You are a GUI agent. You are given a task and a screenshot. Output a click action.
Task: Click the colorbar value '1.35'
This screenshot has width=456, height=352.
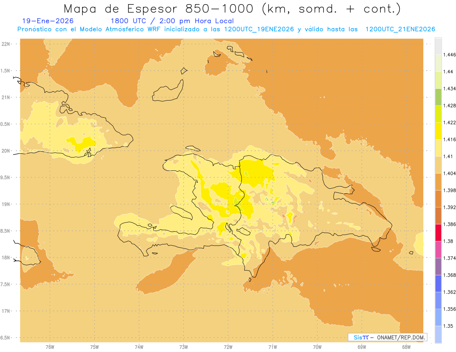click(x=448, y=326)
